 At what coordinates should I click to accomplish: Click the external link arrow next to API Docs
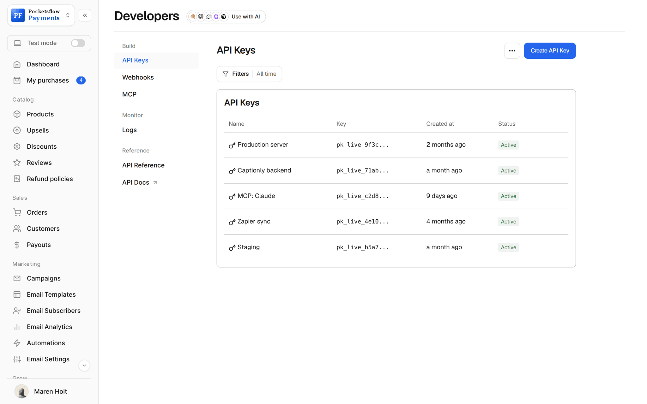click(155, 183)
